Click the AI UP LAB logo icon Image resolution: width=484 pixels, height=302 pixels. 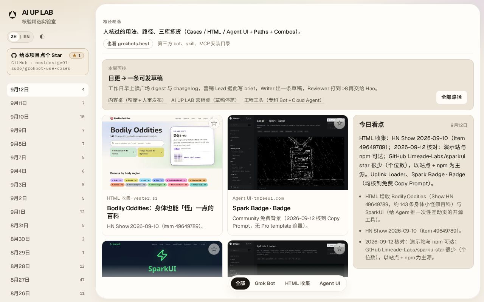(x=12, y=15)
